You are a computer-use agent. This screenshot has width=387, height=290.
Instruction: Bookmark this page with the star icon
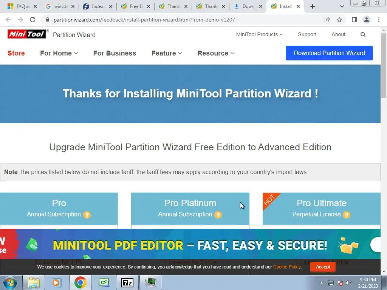pyautogui.click(x=339, y=20)
